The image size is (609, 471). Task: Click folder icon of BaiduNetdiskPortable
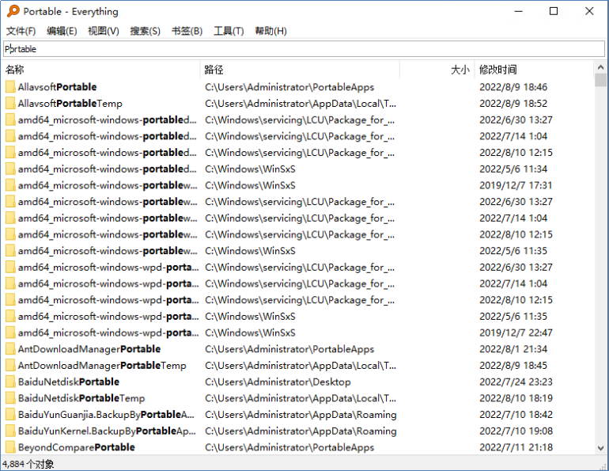tap(10, 382)
